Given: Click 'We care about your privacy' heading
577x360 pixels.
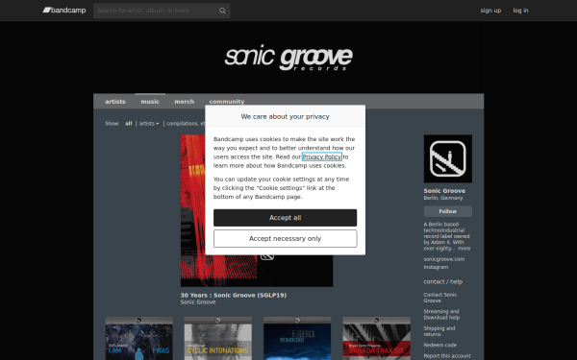Looking at the screenshot, I should tap(286, 116).
